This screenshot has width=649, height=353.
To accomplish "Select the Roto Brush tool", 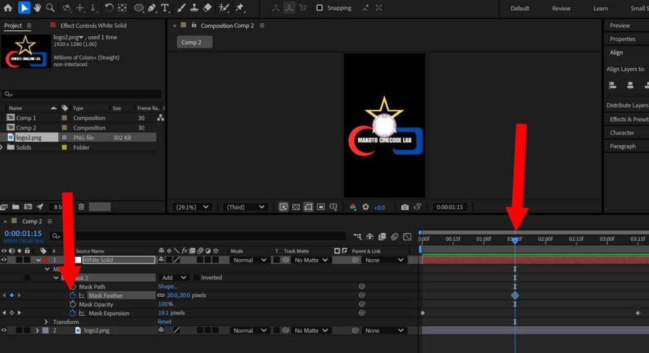I will (224, 8).
